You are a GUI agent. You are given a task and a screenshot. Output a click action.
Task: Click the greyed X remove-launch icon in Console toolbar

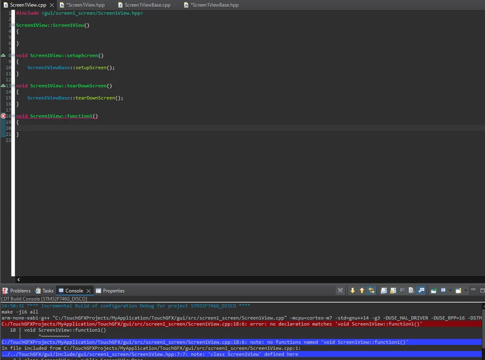pyautogui.click(x=340, y=291)
